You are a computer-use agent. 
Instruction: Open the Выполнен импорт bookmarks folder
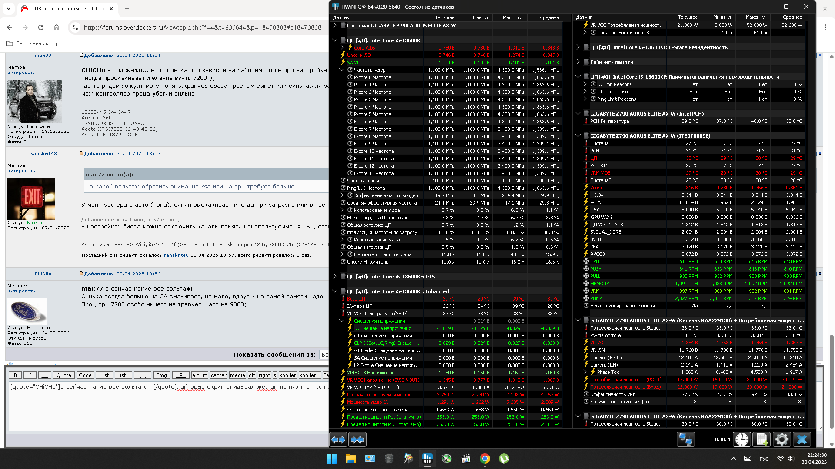pyautogui.click(x=34, y=43)
